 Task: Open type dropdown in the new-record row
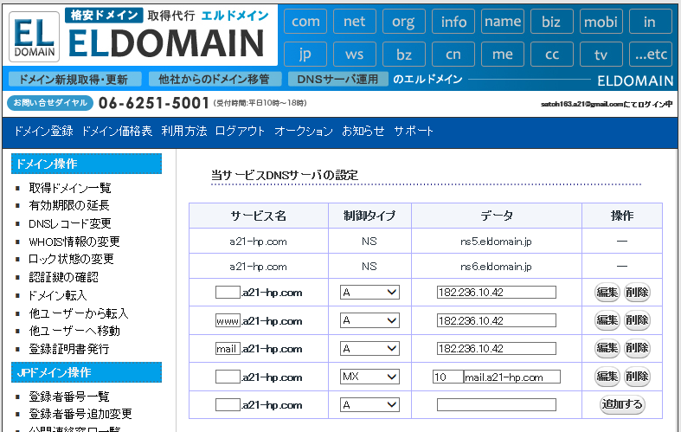coord(369,404)
